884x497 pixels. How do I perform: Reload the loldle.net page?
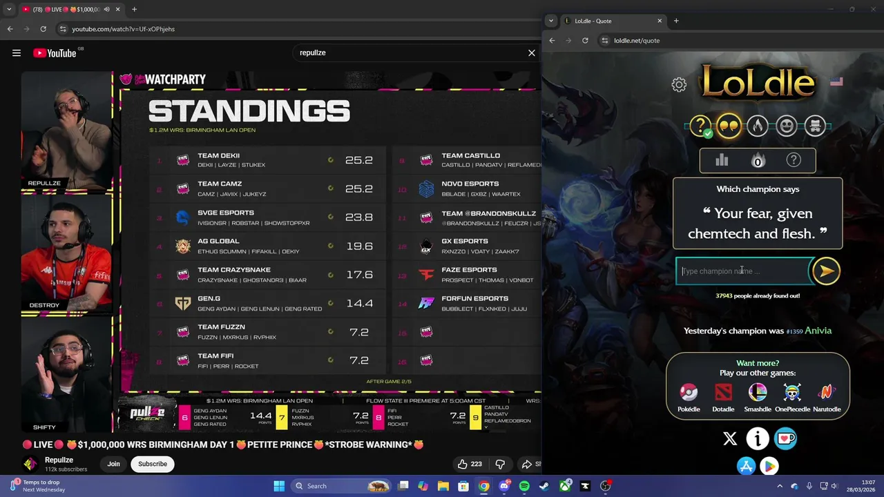[x=585, y=41]
